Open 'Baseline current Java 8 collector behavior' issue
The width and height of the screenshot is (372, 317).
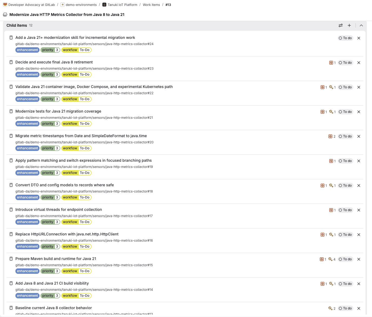54,308
